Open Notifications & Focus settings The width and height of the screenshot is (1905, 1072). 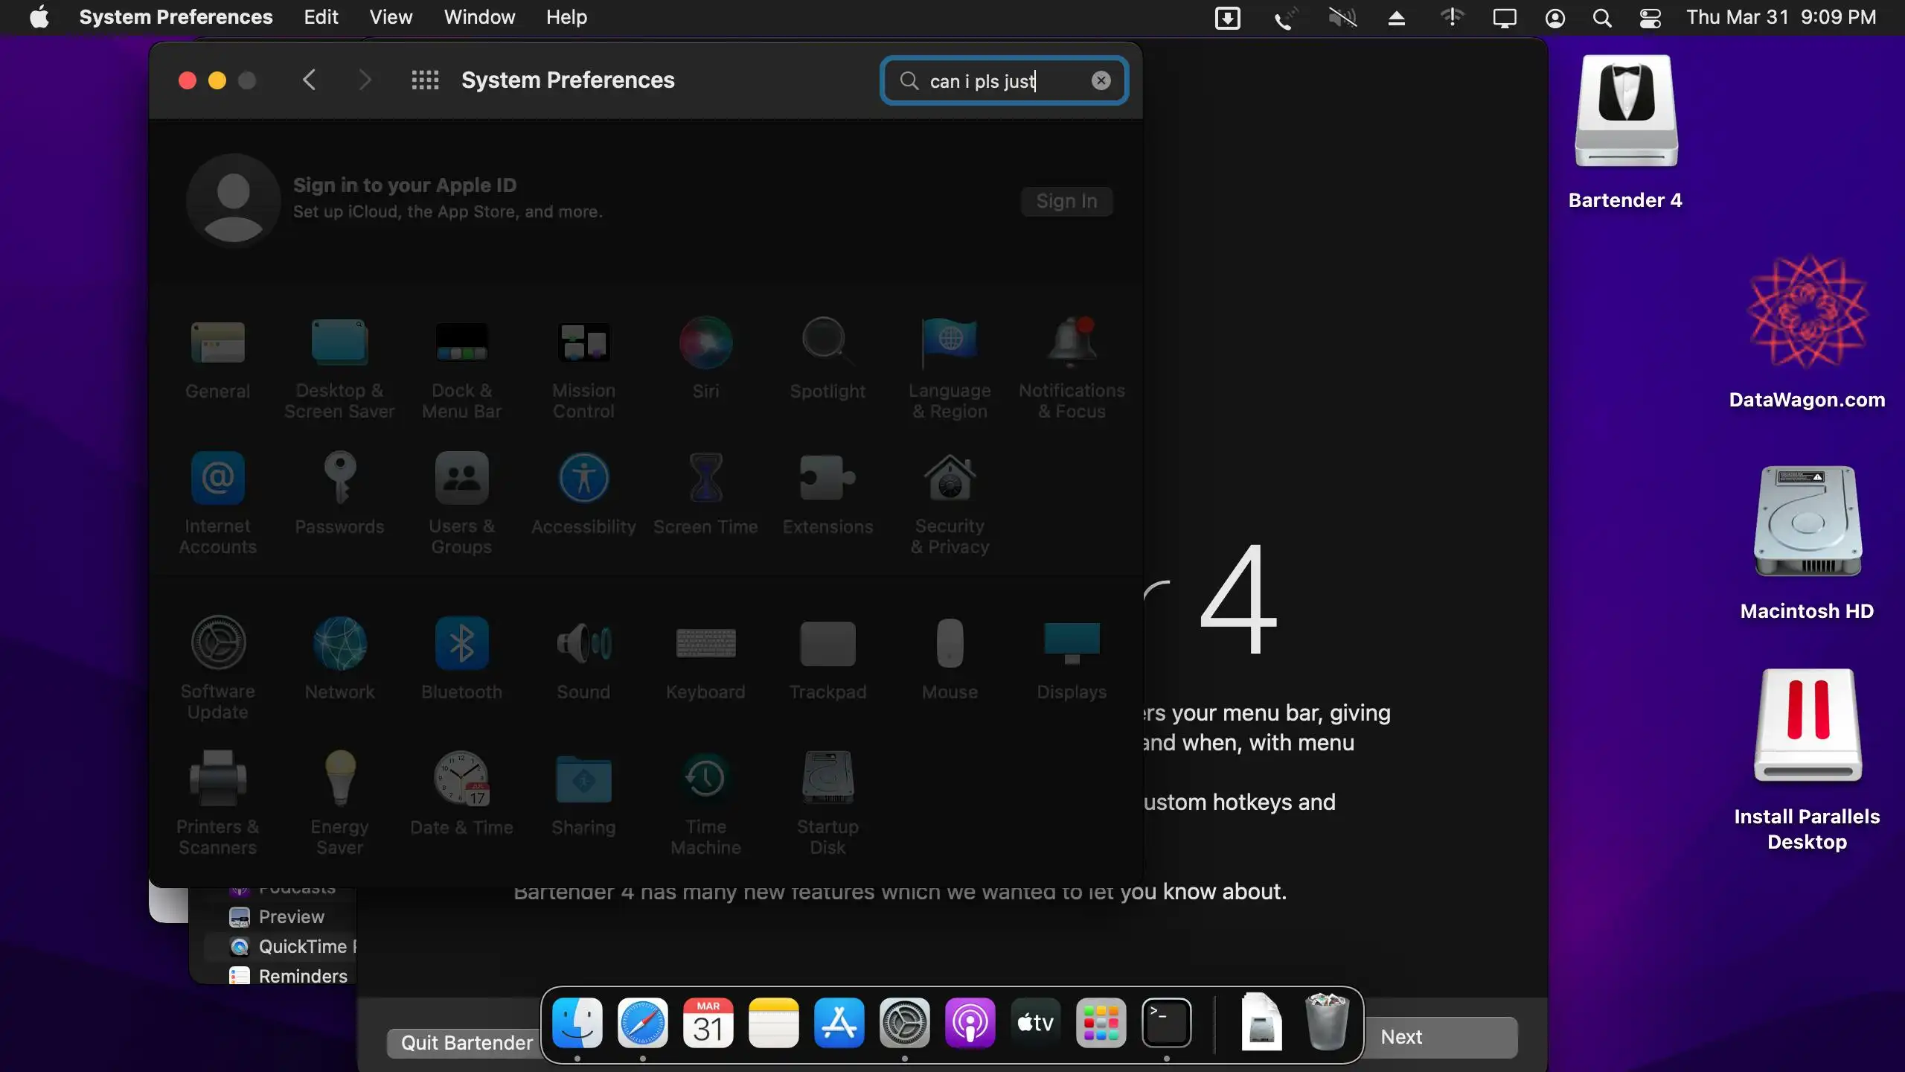point(1072,344)
